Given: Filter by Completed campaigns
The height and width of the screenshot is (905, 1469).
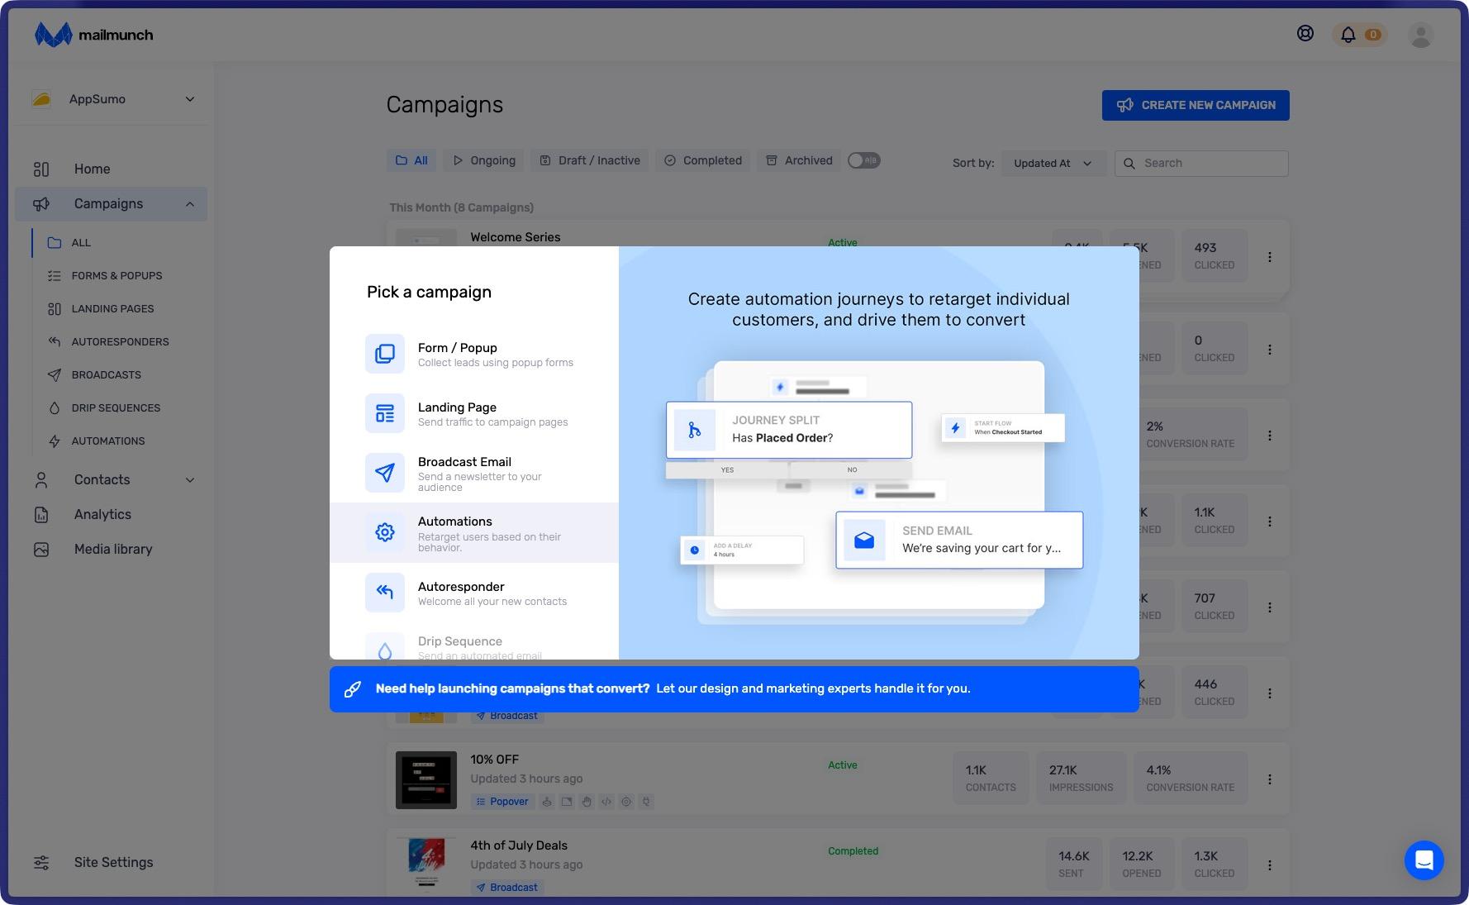Looking at the screenshot, I should (703, 160).
